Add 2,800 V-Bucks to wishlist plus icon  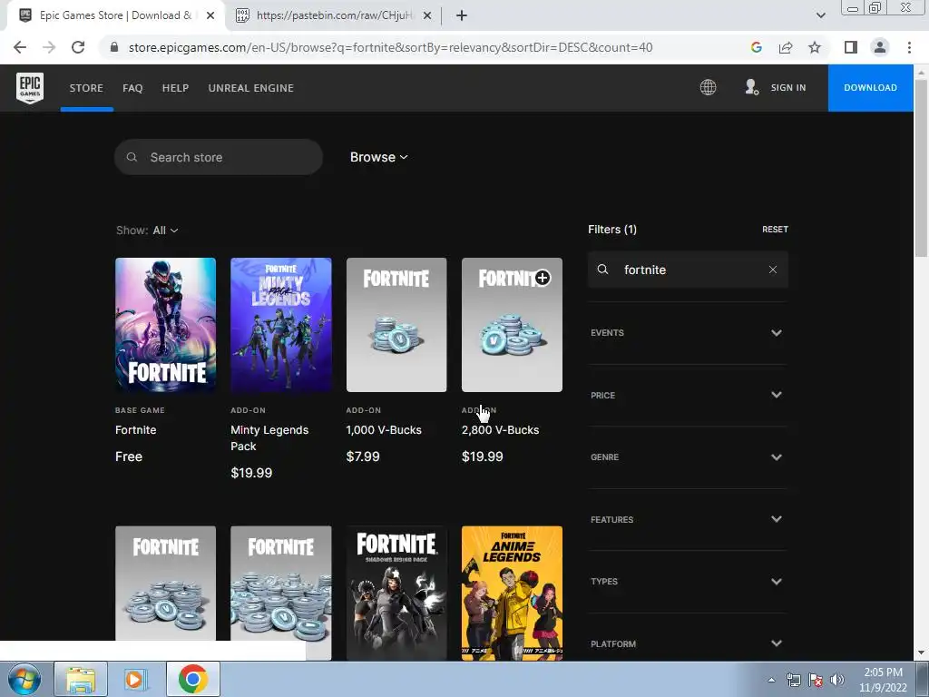[x=543, y=278]
